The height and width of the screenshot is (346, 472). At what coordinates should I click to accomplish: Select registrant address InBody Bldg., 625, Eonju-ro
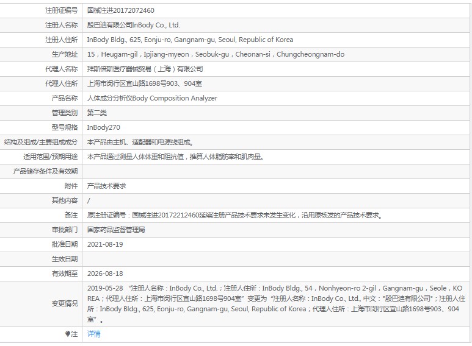click(190, 40)
